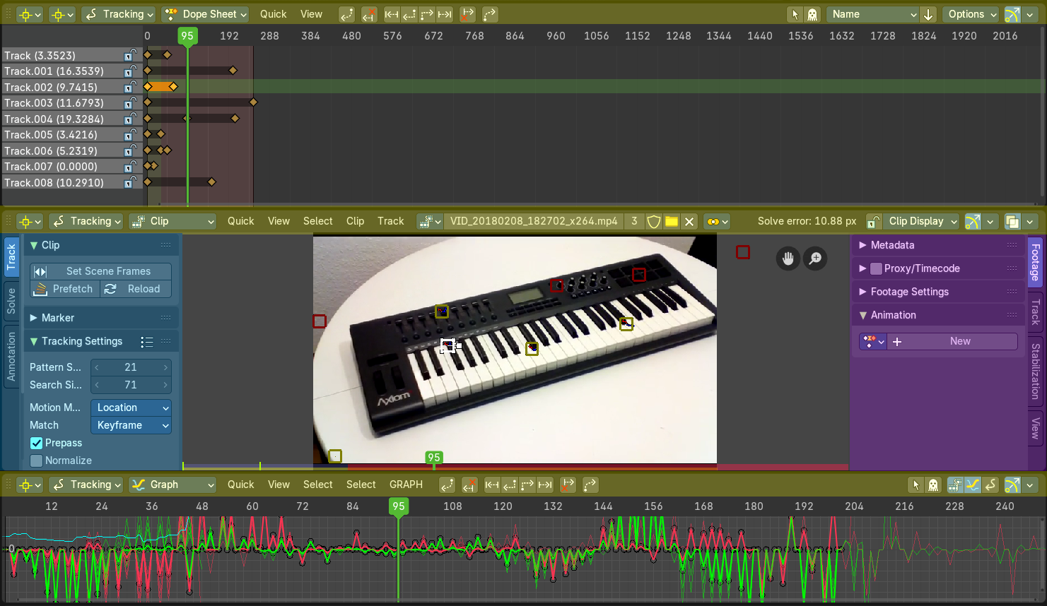Open the Clip menu in clip editor header

point(356,222)
